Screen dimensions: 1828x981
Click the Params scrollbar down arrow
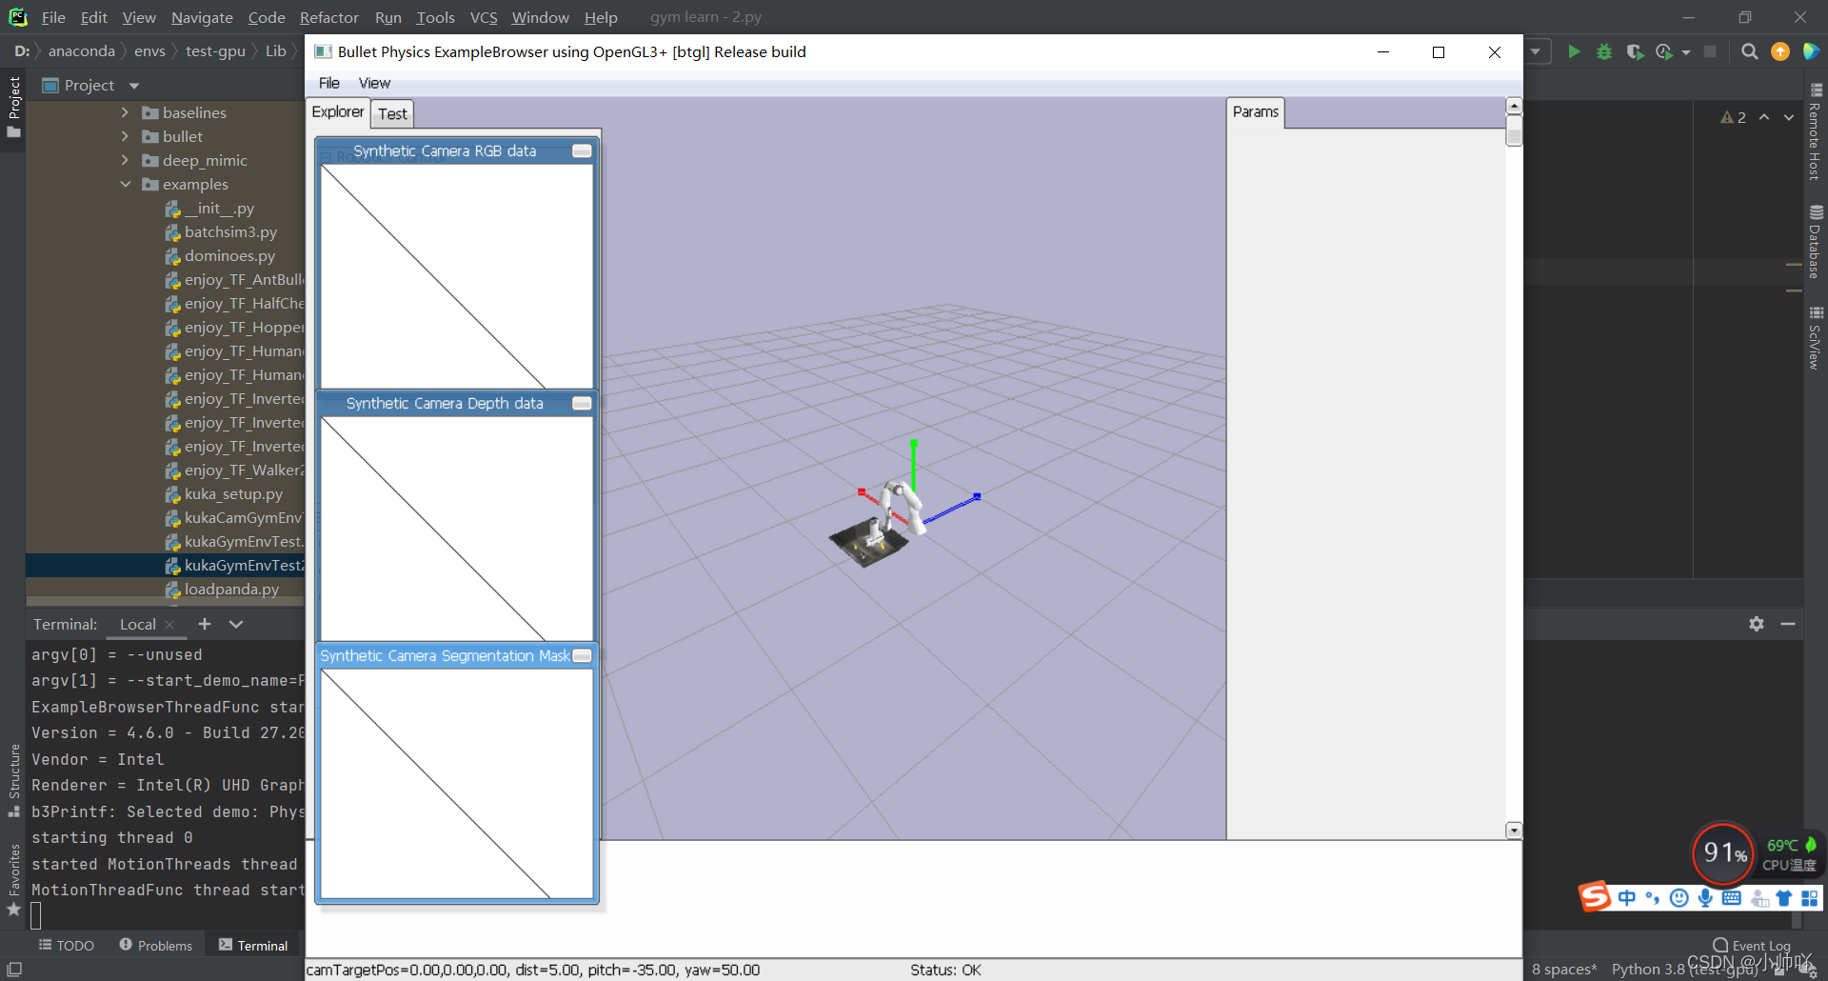tap(1514, 831)
